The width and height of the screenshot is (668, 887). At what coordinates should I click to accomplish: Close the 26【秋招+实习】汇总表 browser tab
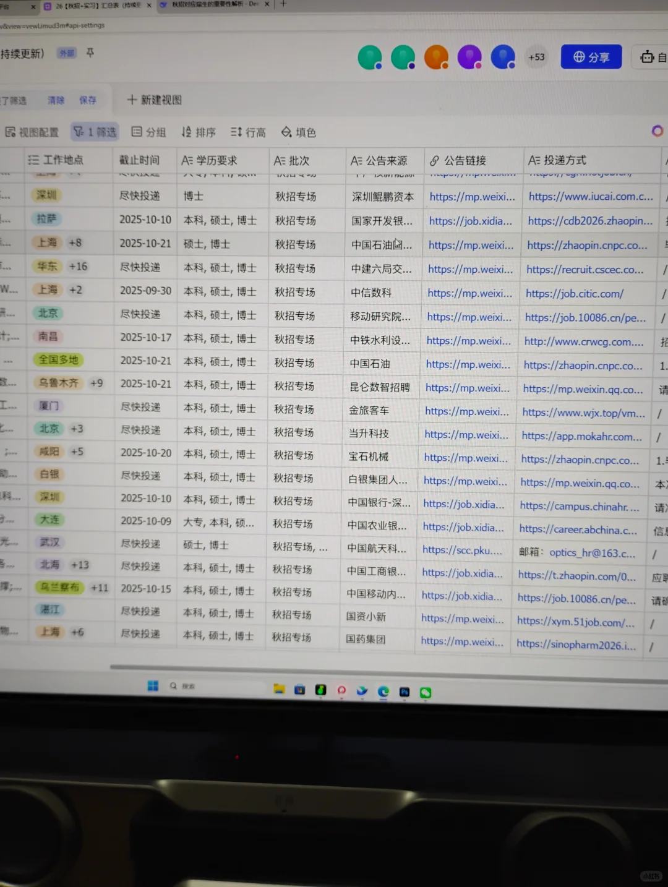coord(149,5)
